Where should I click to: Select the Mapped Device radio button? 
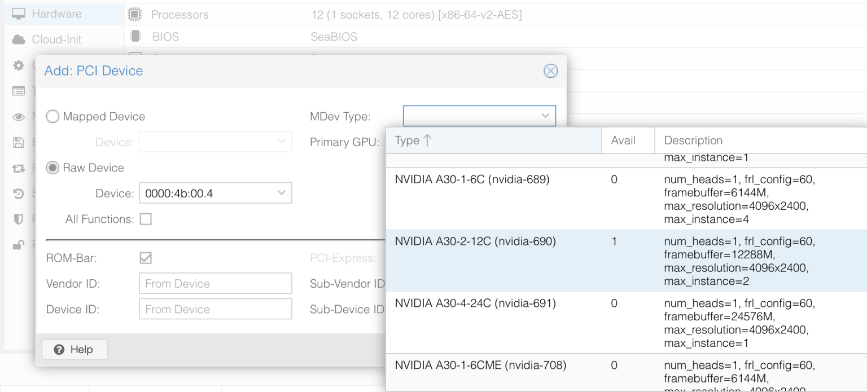[x=52, y=116]
